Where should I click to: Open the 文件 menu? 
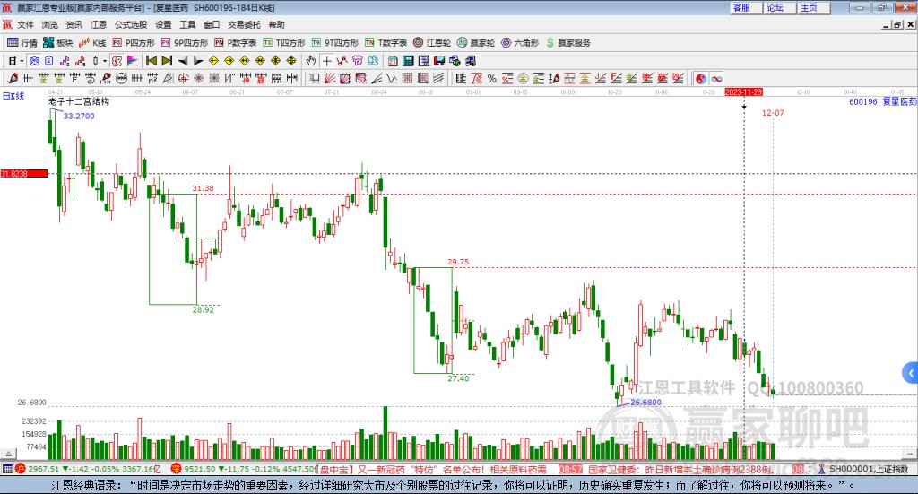(x=25, y=24)
